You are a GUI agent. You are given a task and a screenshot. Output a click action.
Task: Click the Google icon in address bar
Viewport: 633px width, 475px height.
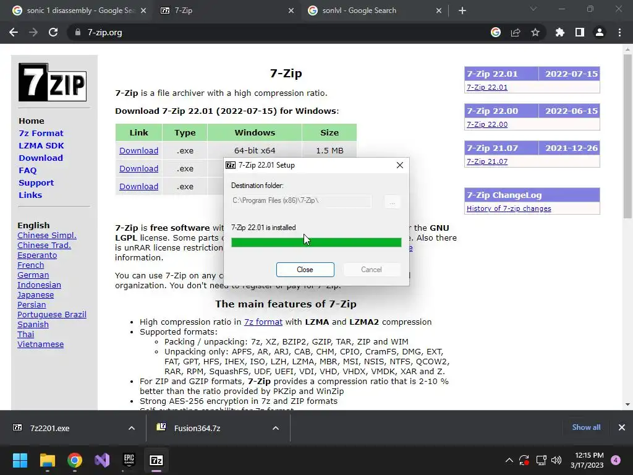(496, 32)
